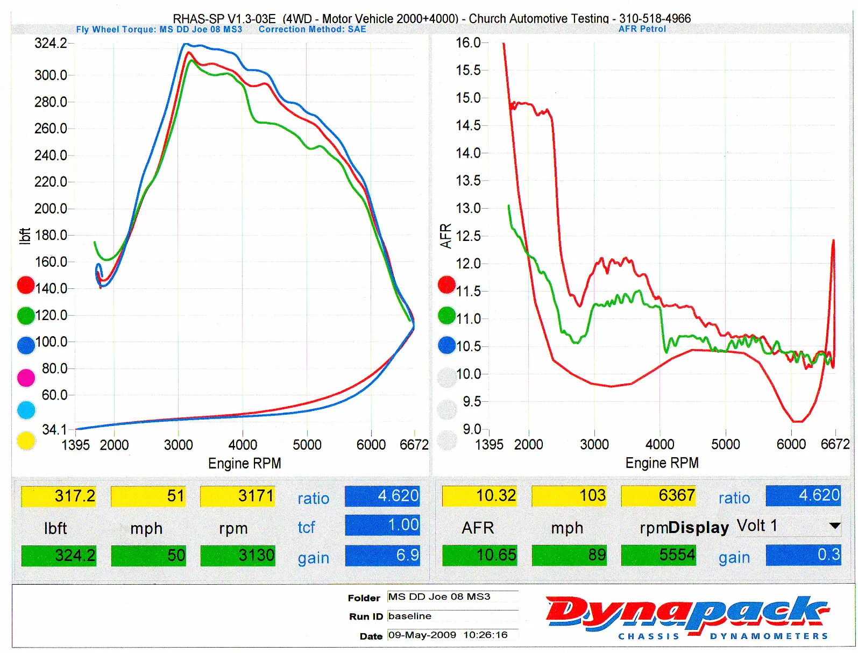Click the red run circle on AFR graph
Viewport: 858px width, 653px height.
pyautogui.click(x=446, y=285)
